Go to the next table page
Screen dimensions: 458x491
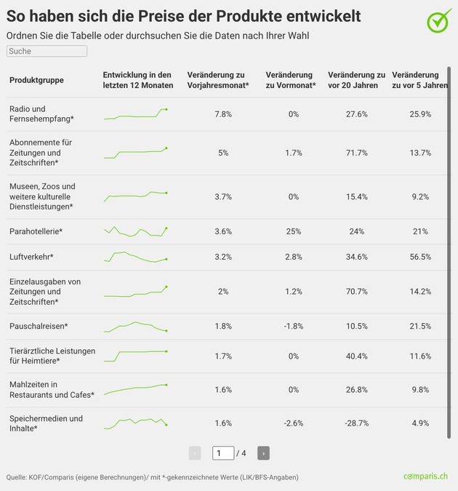(263, 453)
